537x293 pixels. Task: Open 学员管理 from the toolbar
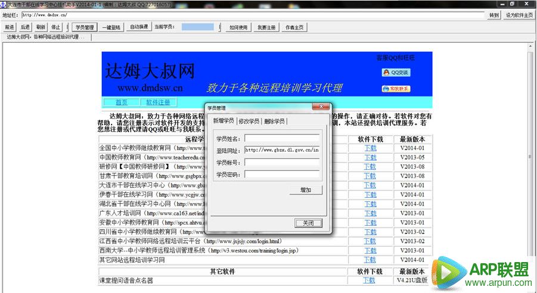(x=85, y=27)
